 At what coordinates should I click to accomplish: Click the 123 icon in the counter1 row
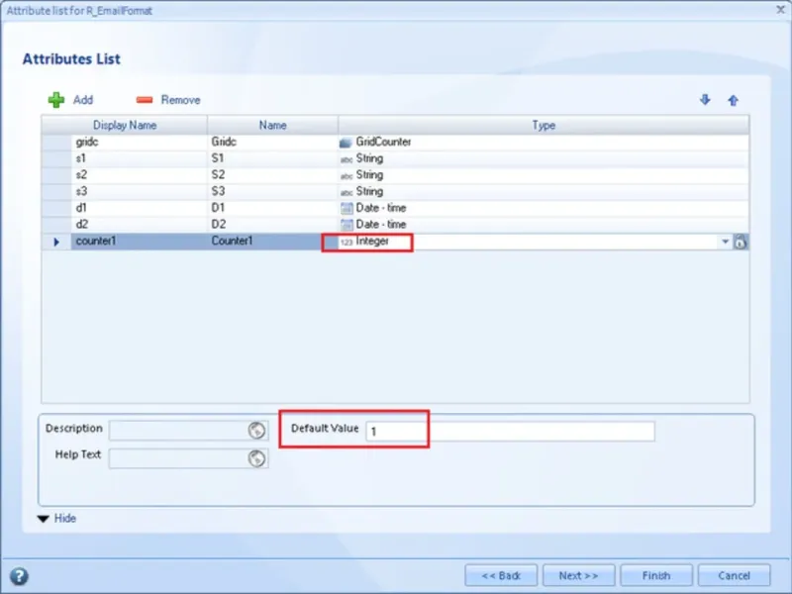[346, 243]
